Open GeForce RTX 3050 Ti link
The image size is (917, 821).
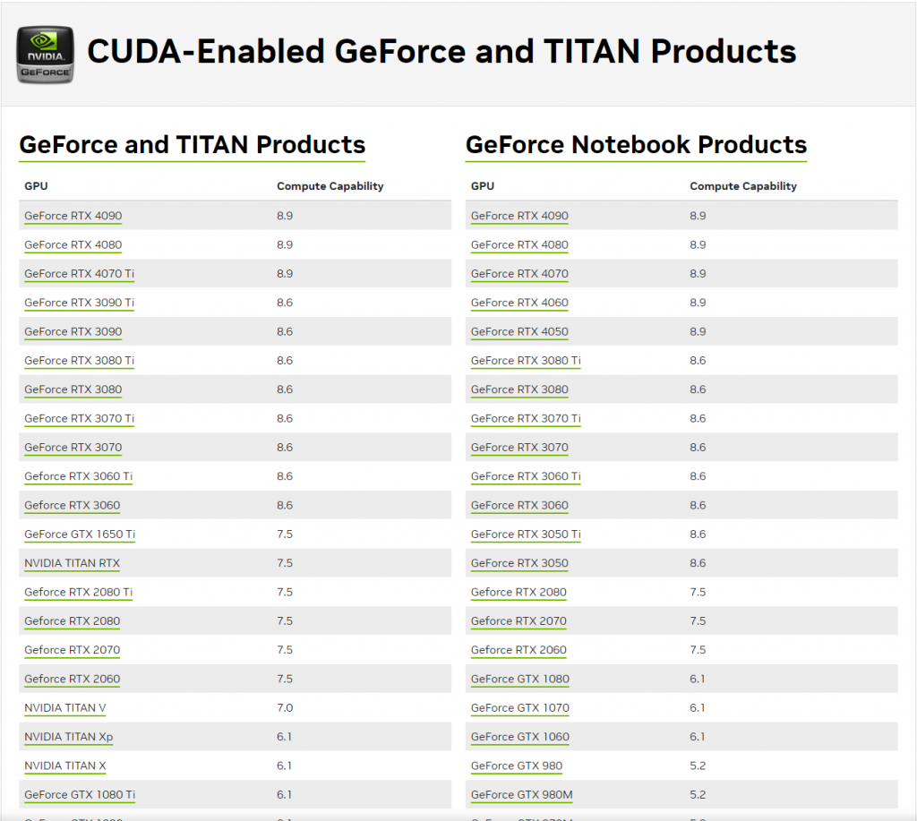click(x=526, y=535)
